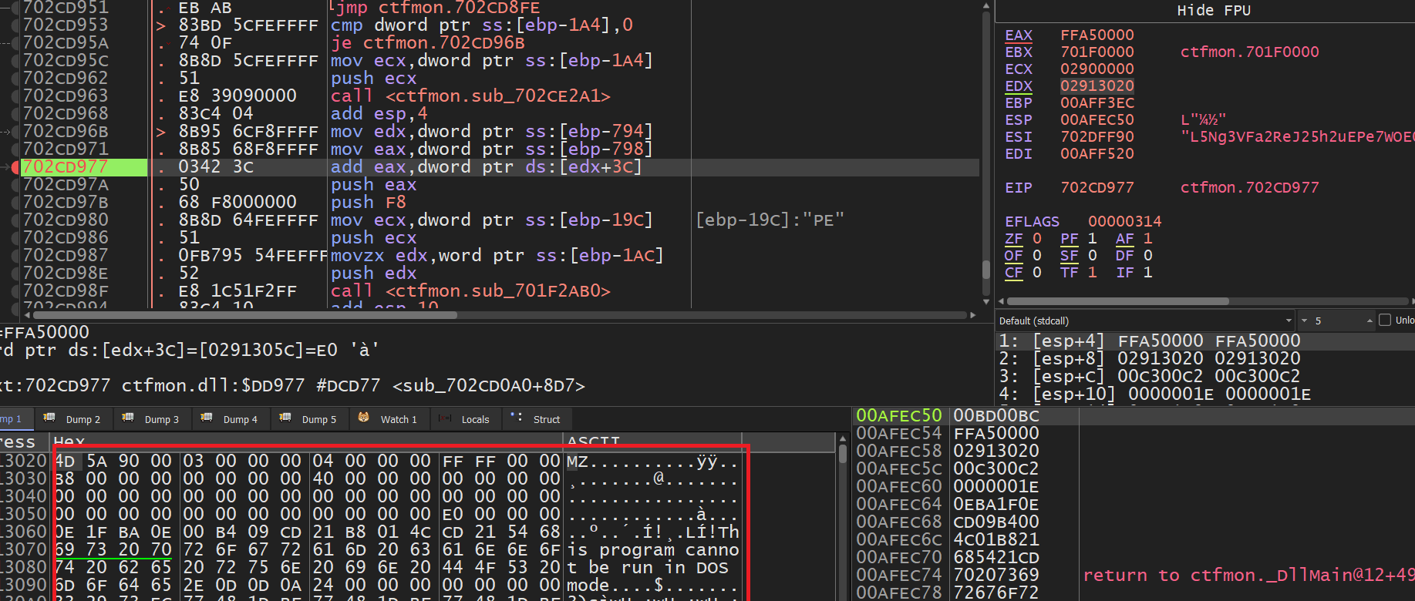Enable the Unlocked checkbox in call stack arguments
1415x601 pixels.
coord(1385,321)
